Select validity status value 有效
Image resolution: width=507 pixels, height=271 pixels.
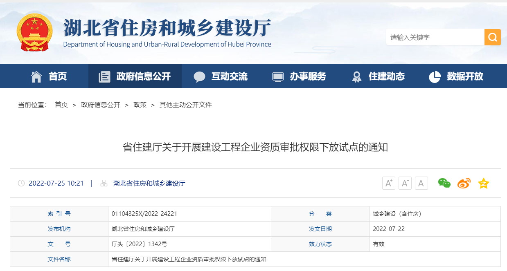pos(379,244)
